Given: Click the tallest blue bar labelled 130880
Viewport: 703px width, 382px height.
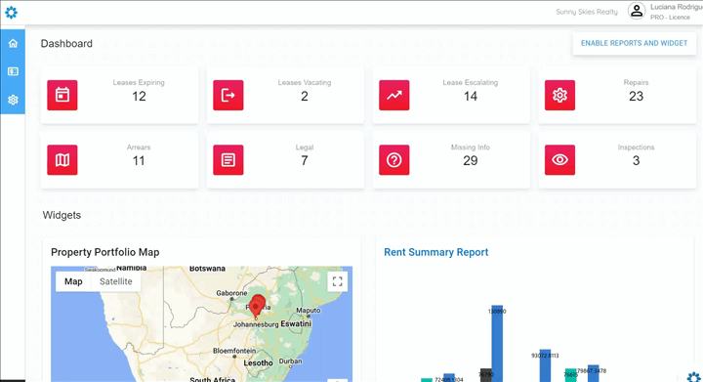Looking at the screenshot, I should point(497,344).
